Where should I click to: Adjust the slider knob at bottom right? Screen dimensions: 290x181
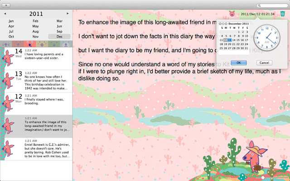263,178
